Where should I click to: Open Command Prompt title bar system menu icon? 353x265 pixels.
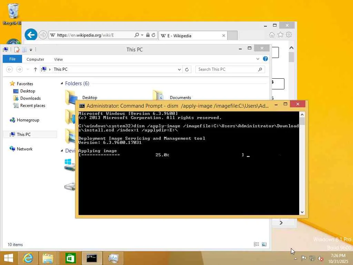click(82, 106)
